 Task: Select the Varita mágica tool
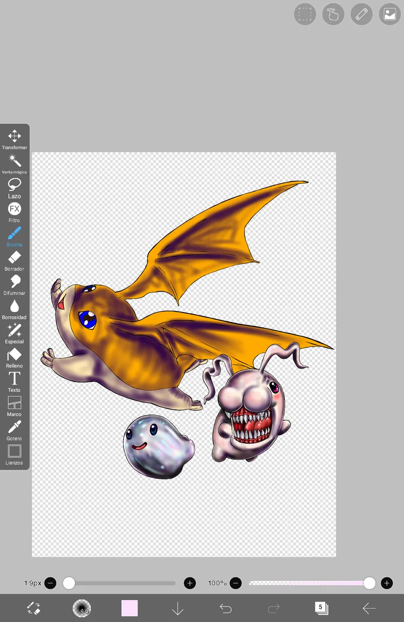[x=15, y=164]
